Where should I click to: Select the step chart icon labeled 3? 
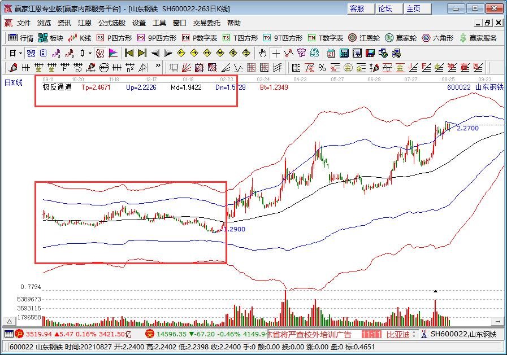(57, 53)
